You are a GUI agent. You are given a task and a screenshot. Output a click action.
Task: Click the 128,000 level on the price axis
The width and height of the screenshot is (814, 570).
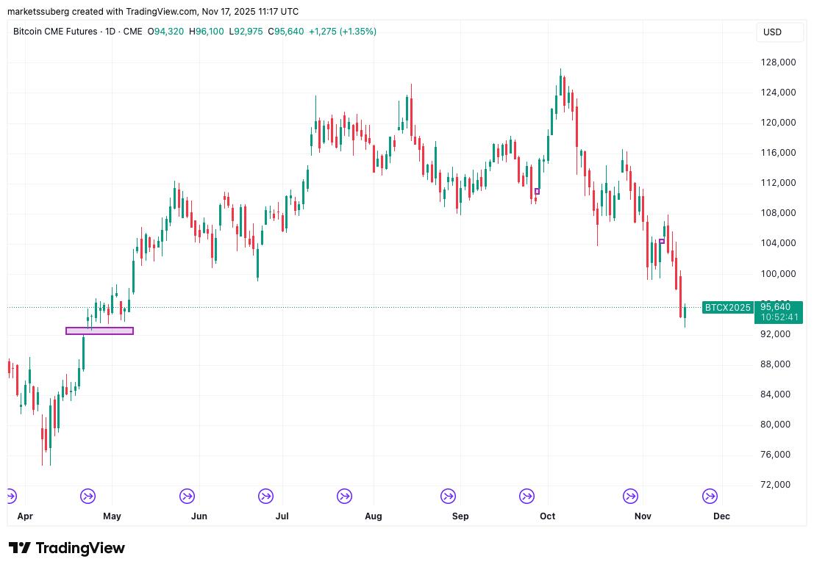click(778, 62)
